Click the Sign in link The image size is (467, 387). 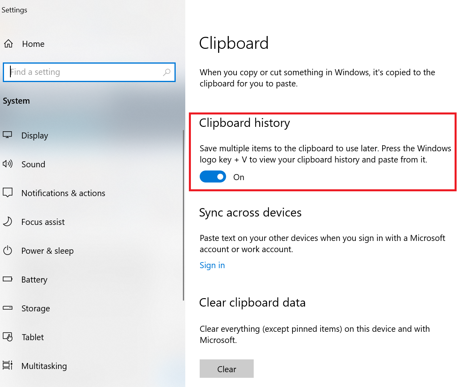pyautogui.click(x=212, y=265)
